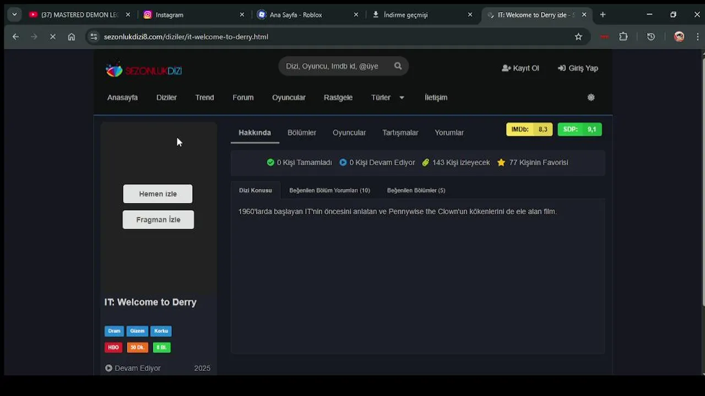Open the Forum menu item

[x=243, y=97]
